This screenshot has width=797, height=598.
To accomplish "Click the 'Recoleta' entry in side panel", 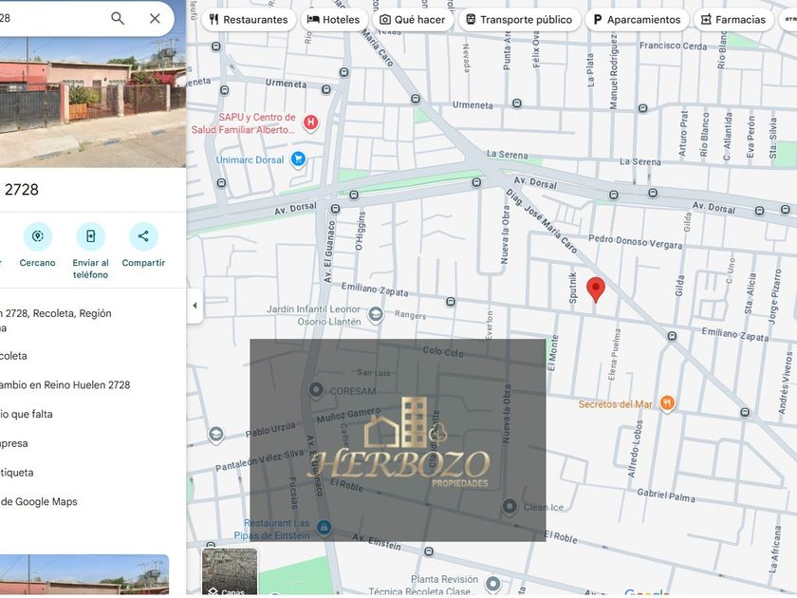I will tap(13, 356).
